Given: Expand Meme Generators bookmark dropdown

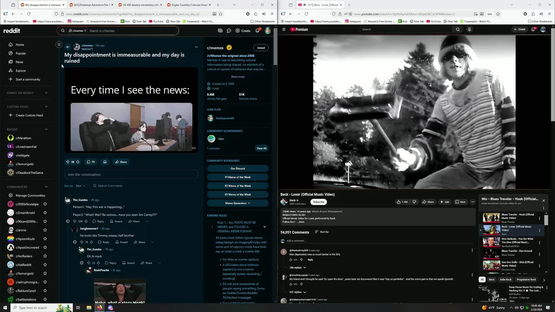Looking at the screenshot, I should tap(238, 203).
